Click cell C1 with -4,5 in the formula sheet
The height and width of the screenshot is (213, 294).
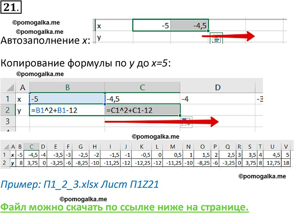click(142, 99)
